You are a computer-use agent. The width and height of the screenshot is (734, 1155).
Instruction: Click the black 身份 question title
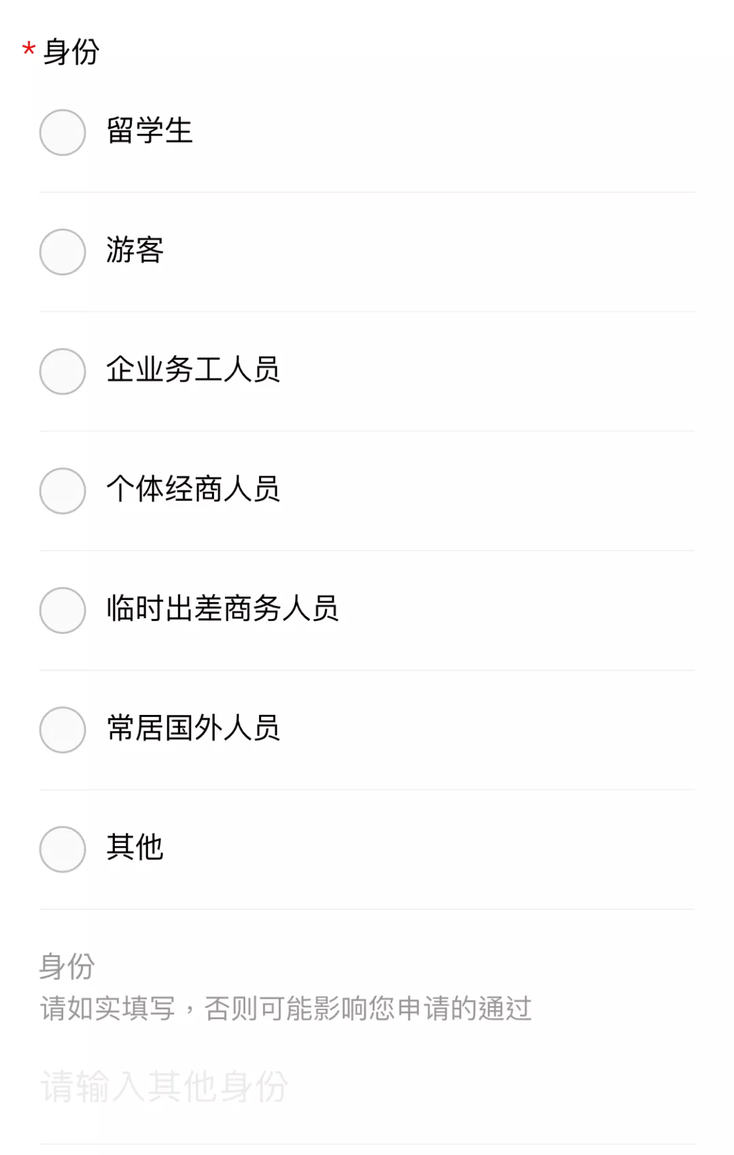[x=71, y=52]
